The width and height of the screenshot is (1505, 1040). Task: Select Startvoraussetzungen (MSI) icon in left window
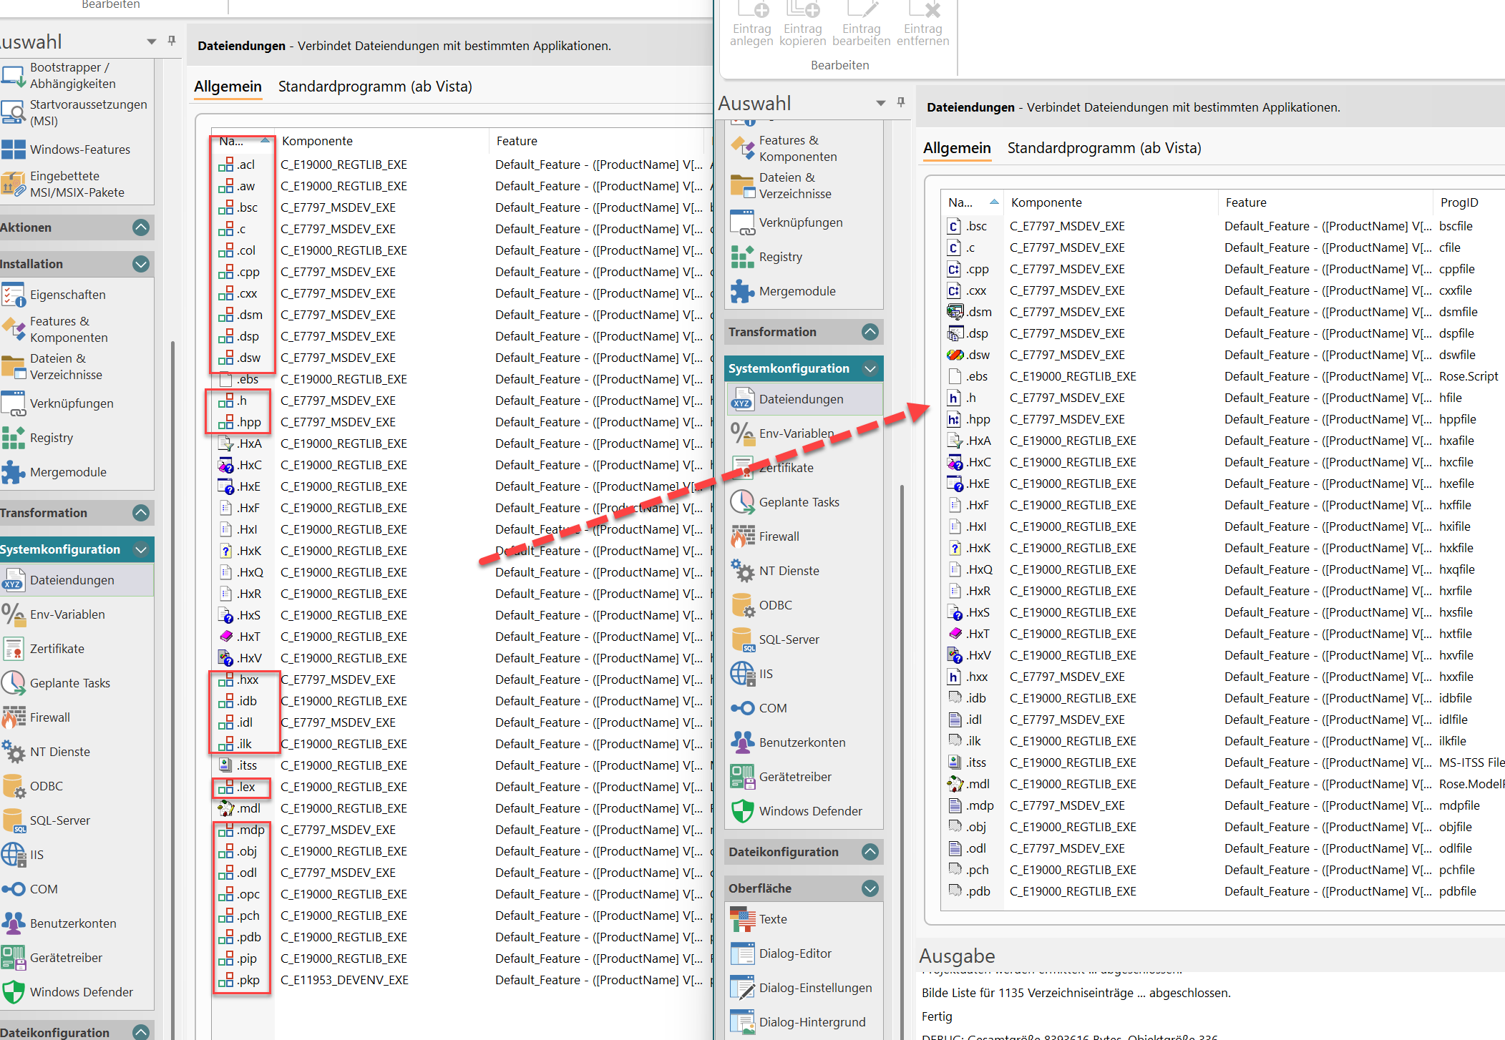coord(13,112)
